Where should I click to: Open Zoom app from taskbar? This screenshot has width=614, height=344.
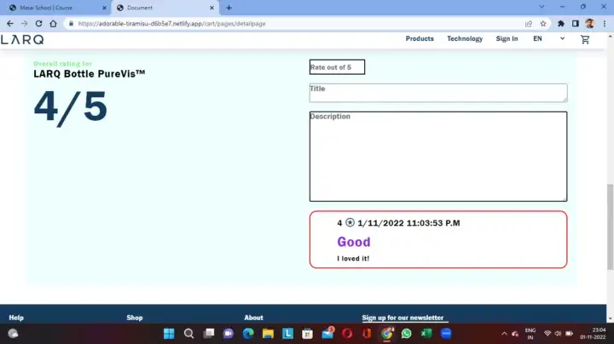tap(446, 334)
